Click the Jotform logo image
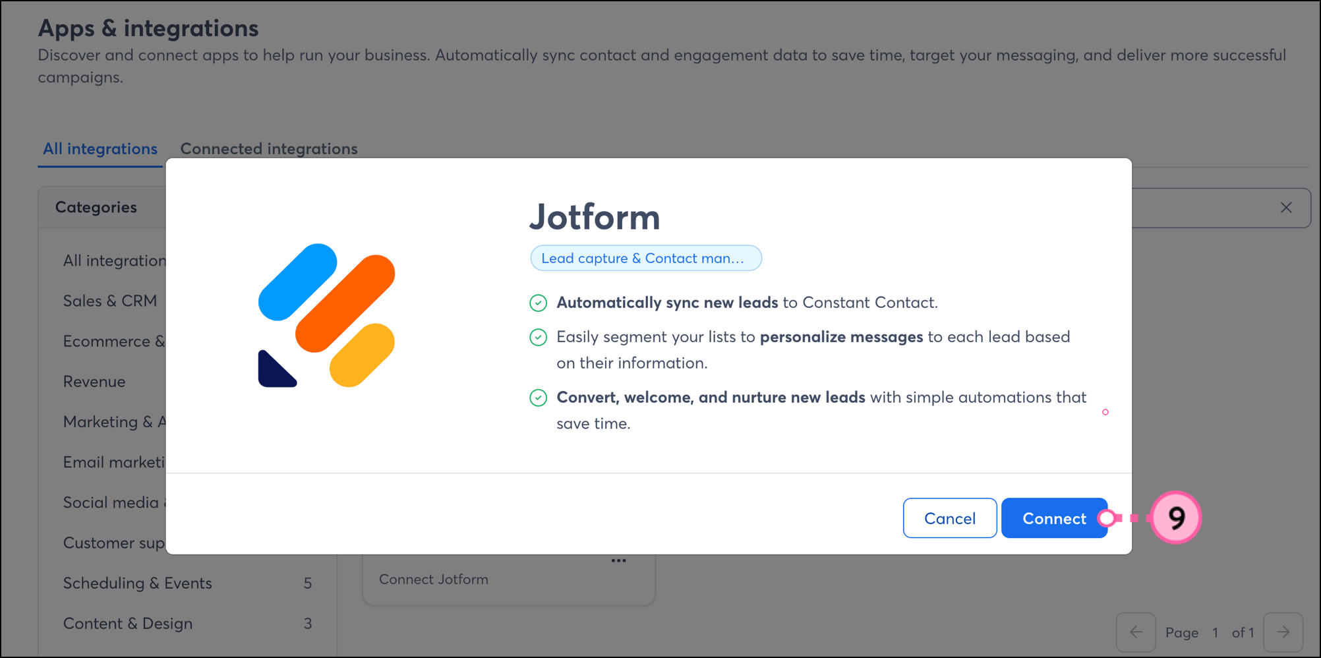The height and width of the screenshot is (658, 1321). coord(327,315)
